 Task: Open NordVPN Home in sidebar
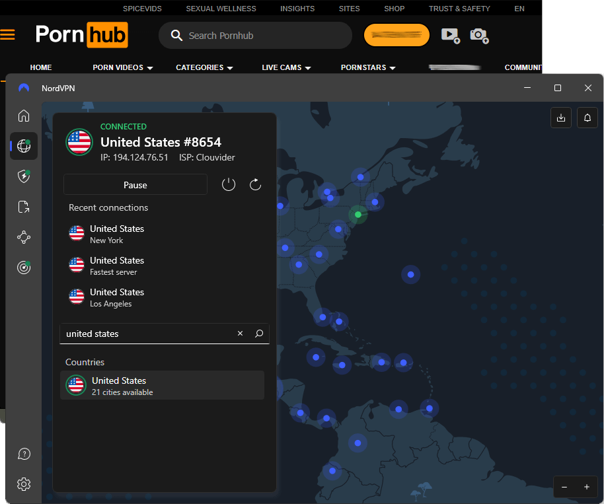tap(24, 116)
